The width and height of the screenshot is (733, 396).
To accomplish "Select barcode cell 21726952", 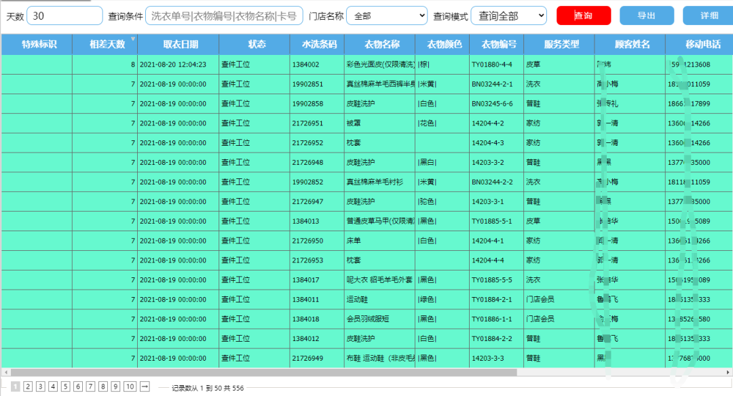I will pos(317,143).
